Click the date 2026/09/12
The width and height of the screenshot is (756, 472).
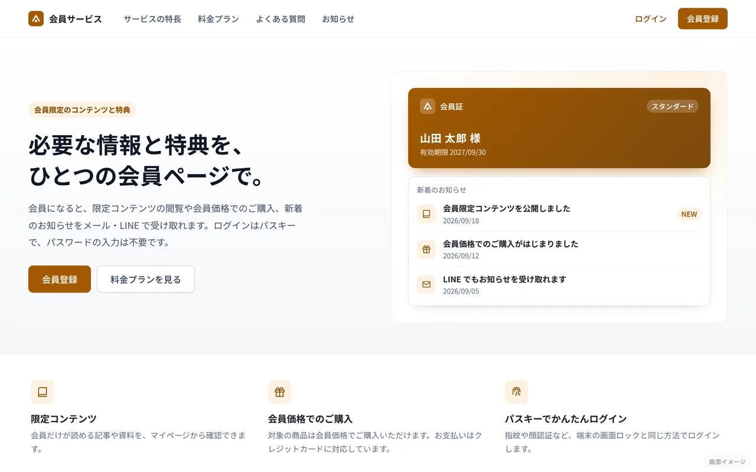coord(461,256)
